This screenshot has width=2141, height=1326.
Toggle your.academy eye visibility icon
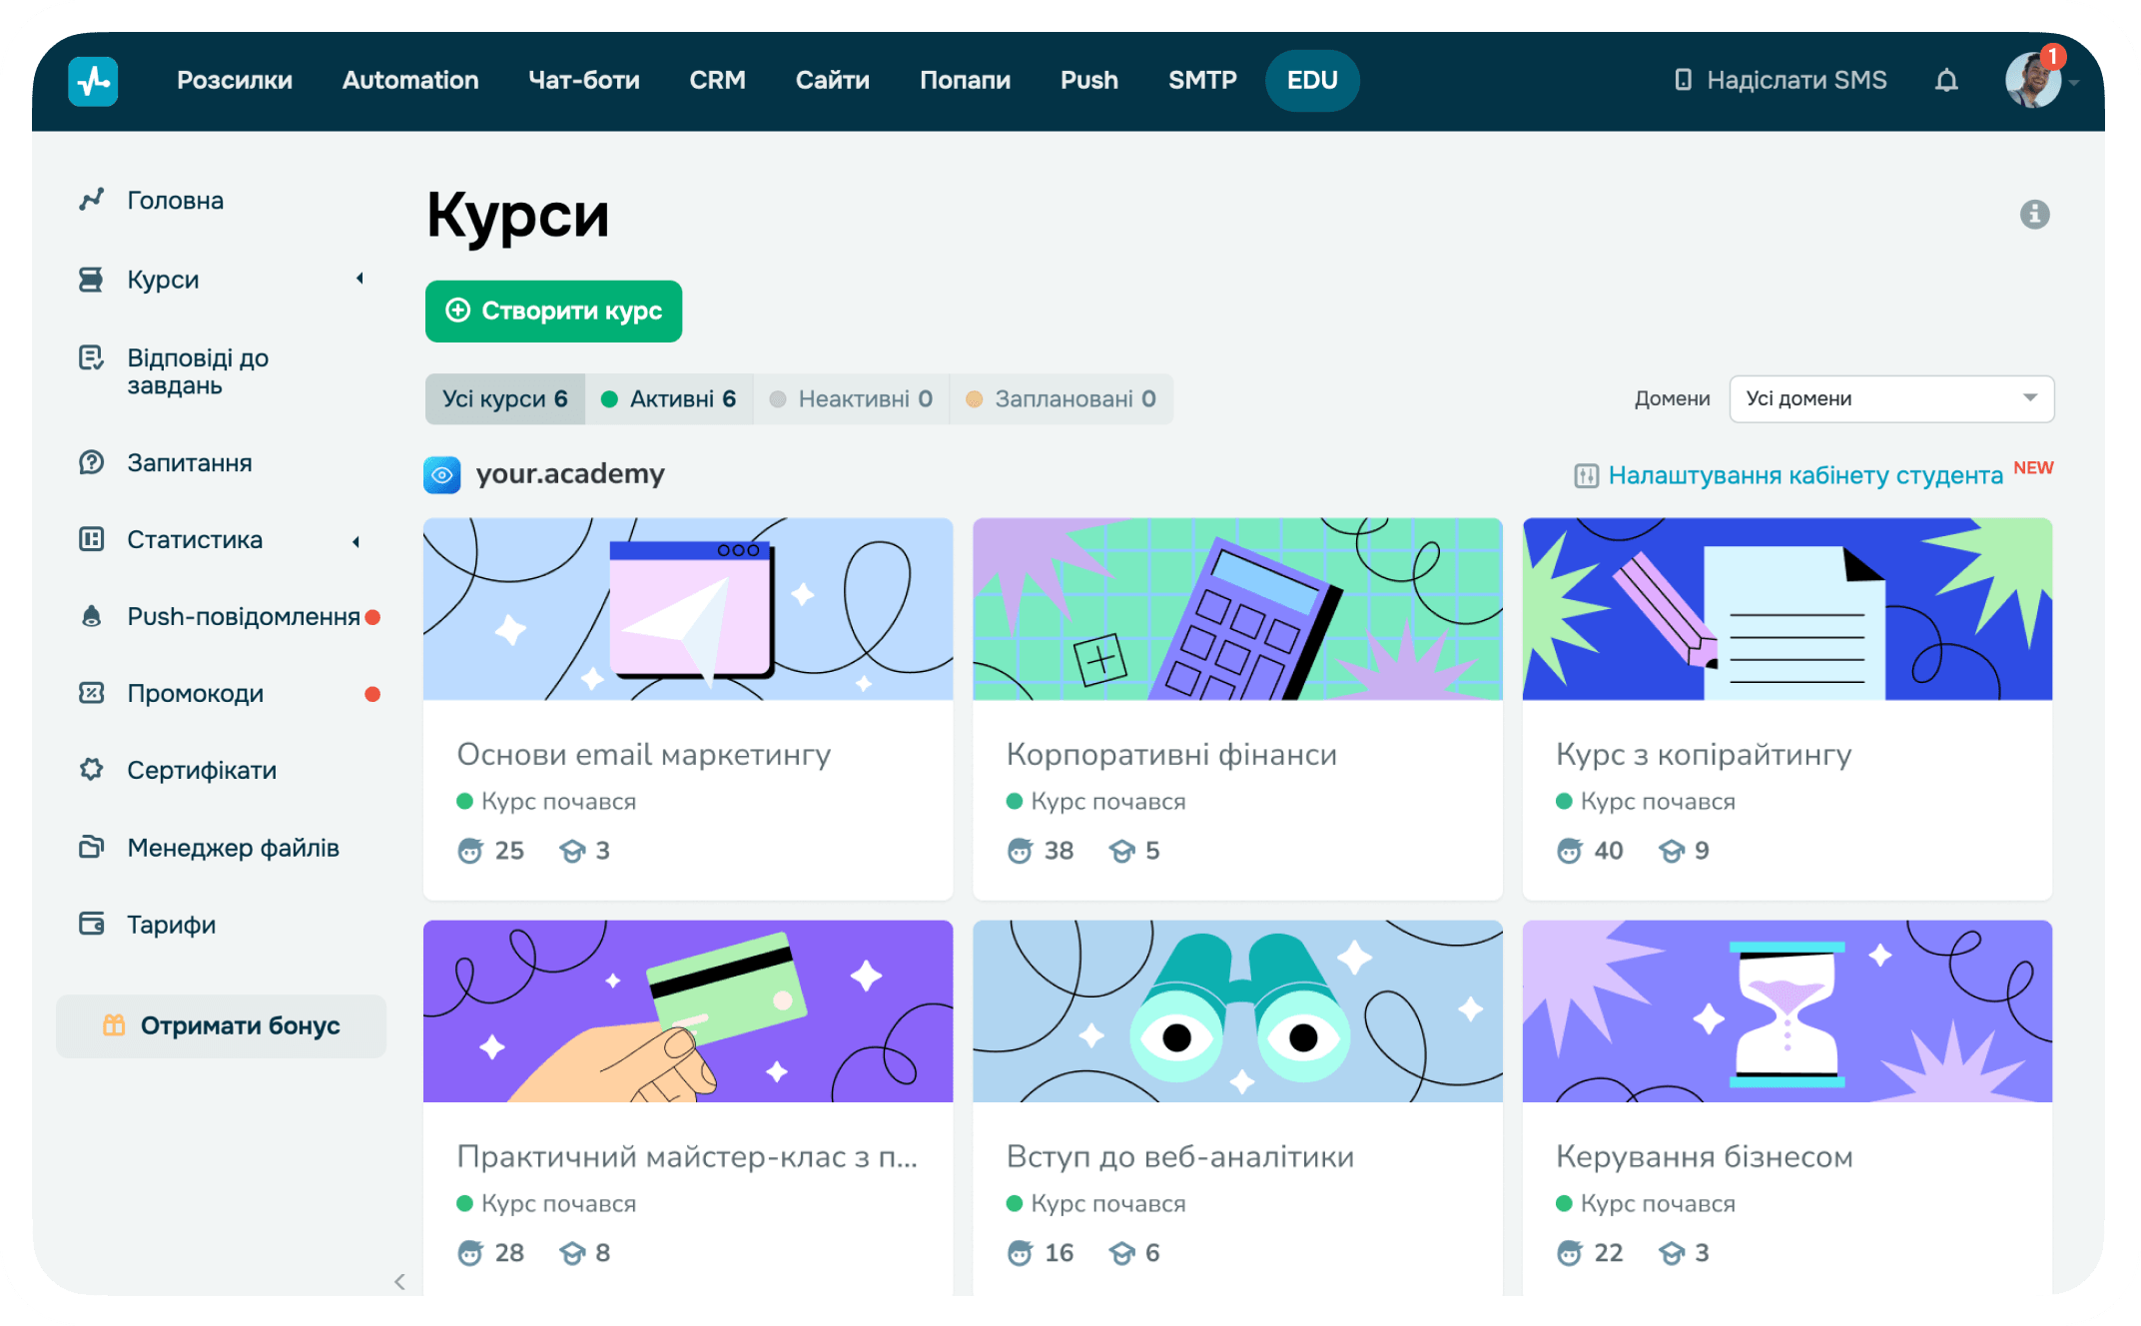pyautogui.click(x=442, y=474)
